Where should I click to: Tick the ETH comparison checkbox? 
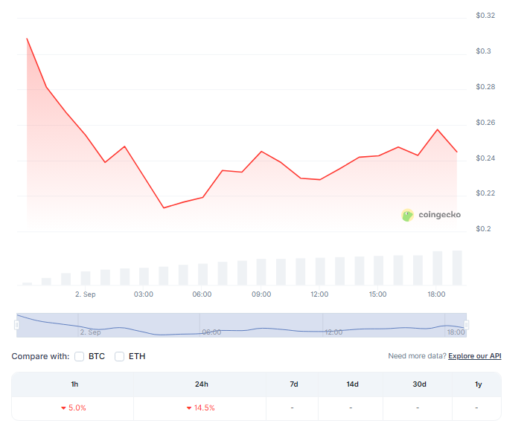pyautogui.click(x=119, y=356)
